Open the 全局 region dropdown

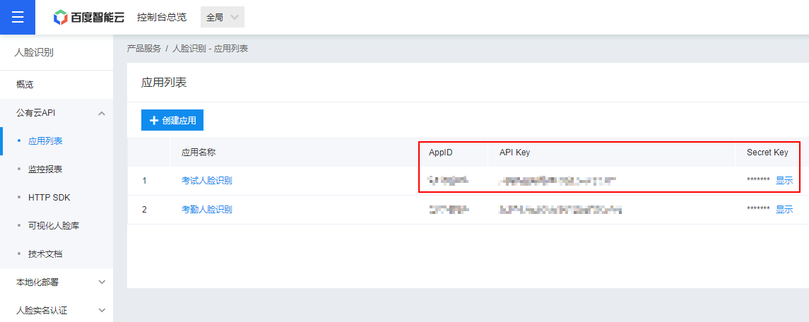[222, 18]
